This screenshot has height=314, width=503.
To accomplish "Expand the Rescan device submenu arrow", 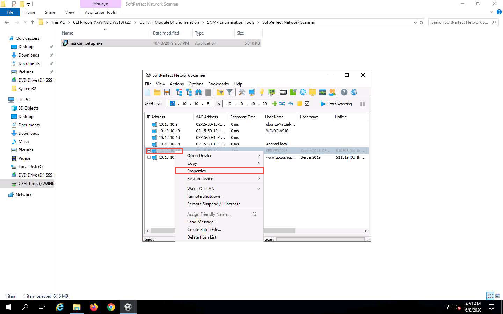I will click(x=258, y=179).
